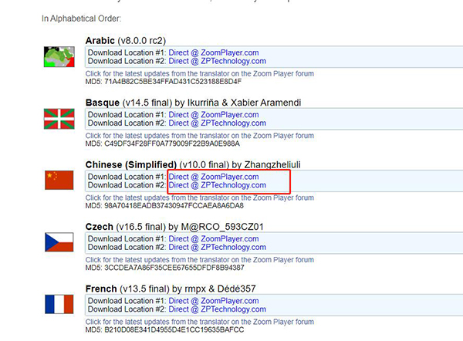This screenshot has height=341, width=463.
Task: Click the Chinese (Simplified) heading text
Action: coord(131,164)
